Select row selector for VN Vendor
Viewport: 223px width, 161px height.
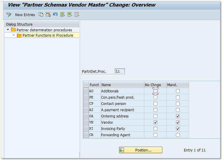click(86, 122)
